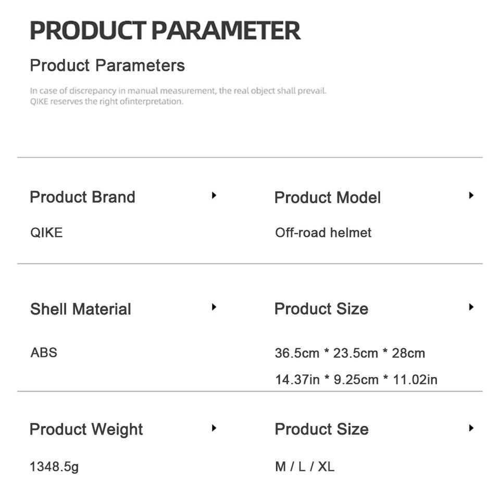Select the M / L / XL size options
This screenshot has width=500, height=500.
point(305,466)
